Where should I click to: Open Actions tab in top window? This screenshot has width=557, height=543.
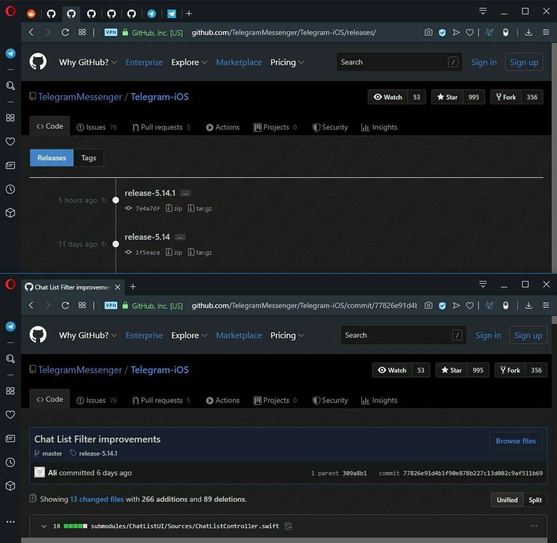(x=222, y=127)
